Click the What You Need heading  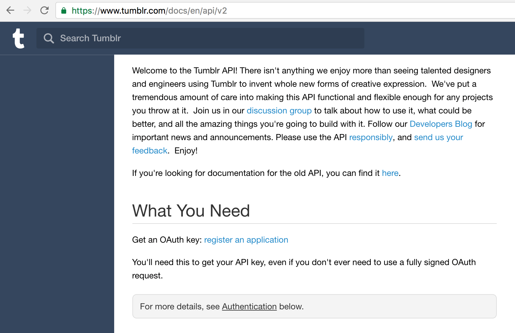(x=191, y=210)
